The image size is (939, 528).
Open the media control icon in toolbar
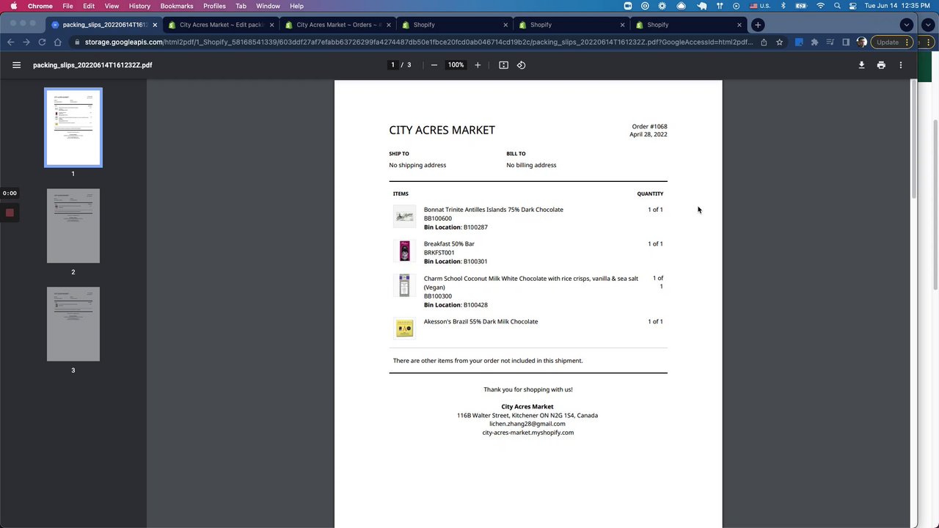[830, 43]
